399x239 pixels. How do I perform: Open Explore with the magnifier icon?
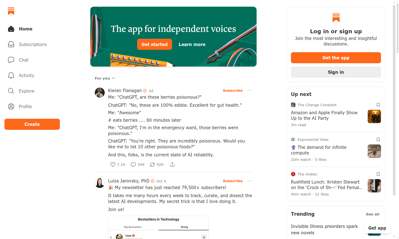(11, 91)
